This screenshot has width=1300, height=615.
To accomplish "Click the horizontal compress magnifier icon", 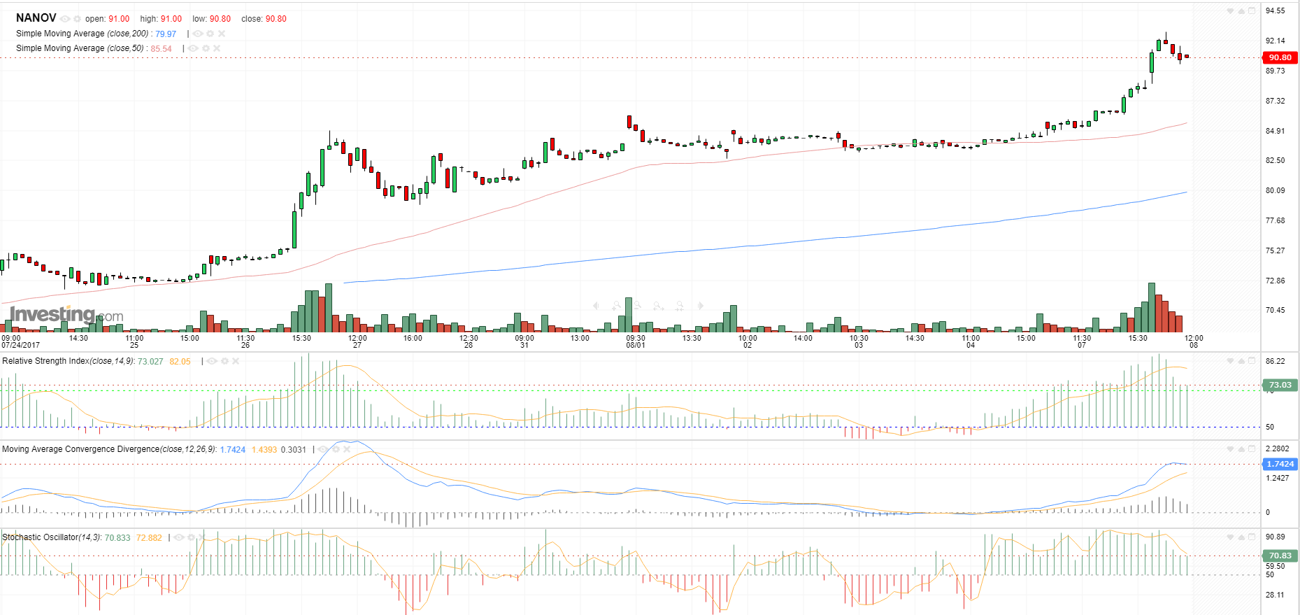I will tap(679, 306).
